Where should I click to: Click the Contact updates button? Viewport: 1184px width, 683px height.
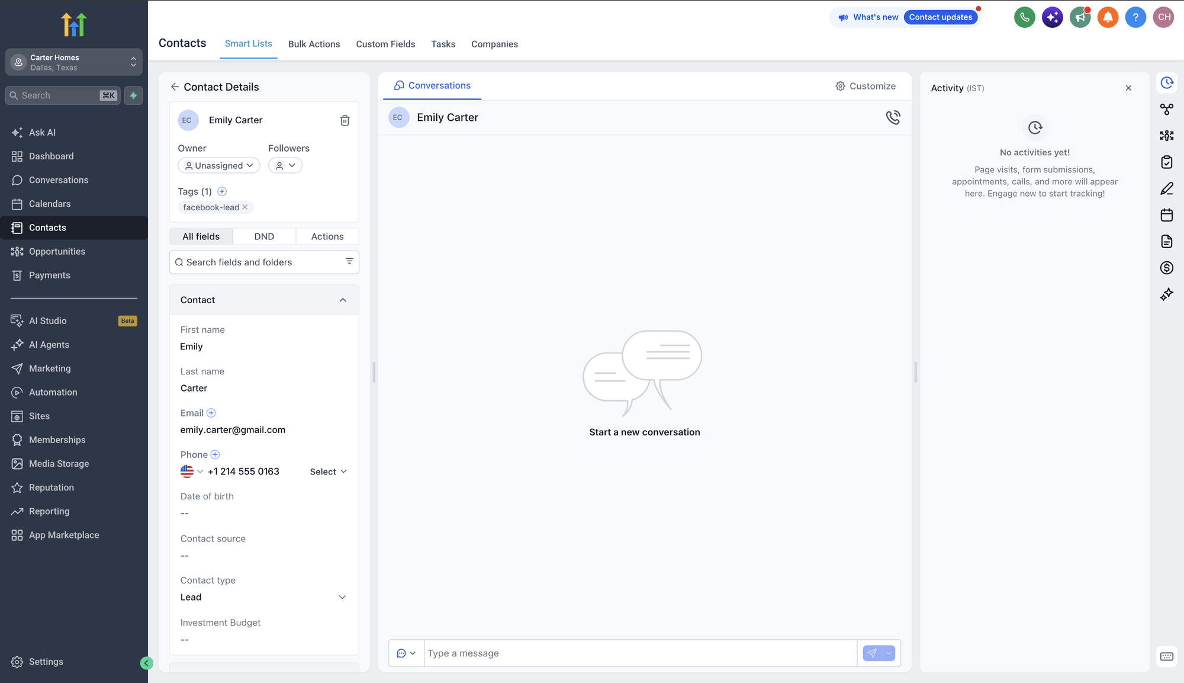[941, 17]
